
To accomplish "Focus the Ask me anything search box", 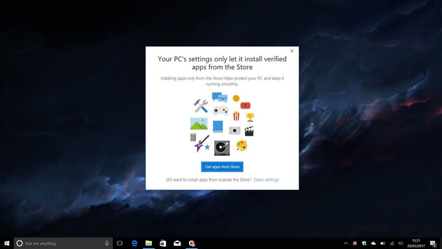I will (63, 243).
